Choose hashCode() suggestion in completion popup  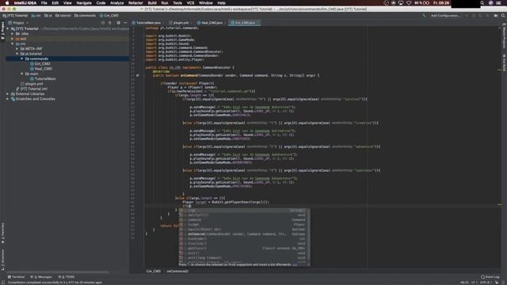tap(243, 239)
